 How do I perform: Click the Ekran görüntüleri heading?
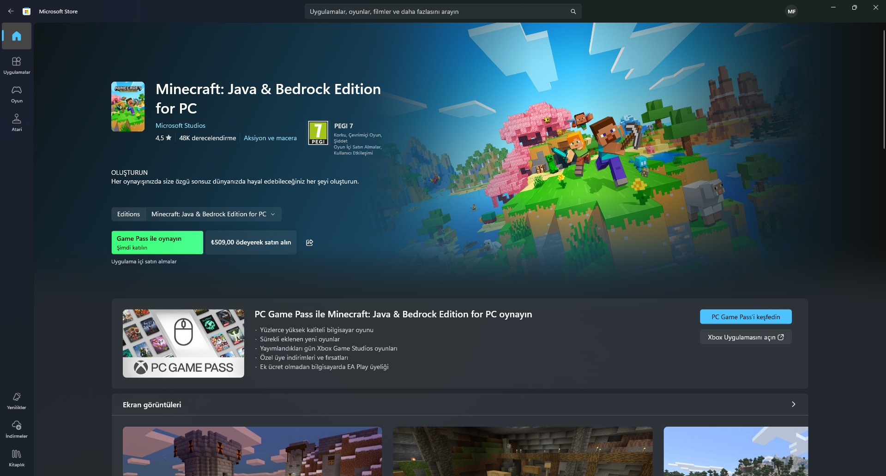pos(152,405)
